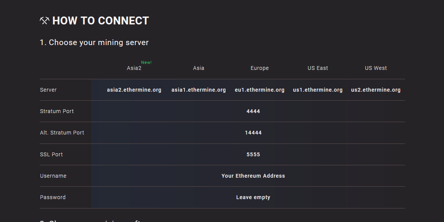This screenshot has height=222, width=444.
Task: Click the Europe column header
Action: (259, 68)
